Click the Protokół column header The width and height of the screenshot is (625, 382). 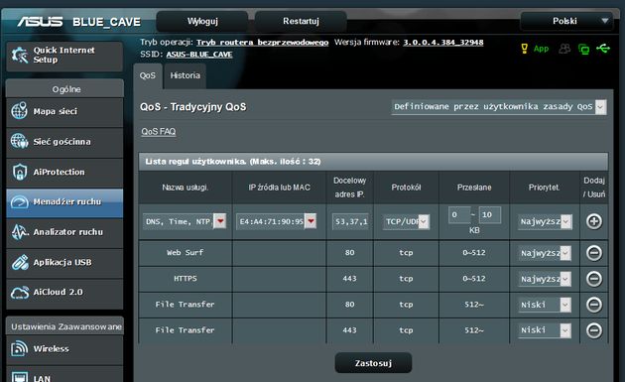[406, 188]
